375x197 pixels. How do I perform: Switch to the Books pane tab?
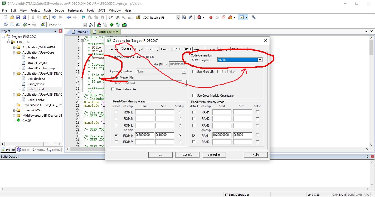[23, 150]
